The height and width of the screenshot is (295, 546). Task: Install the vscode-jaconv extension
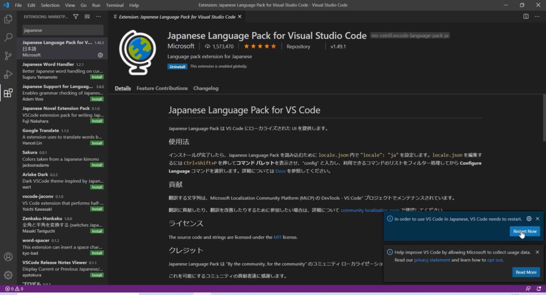coord(97,209)
